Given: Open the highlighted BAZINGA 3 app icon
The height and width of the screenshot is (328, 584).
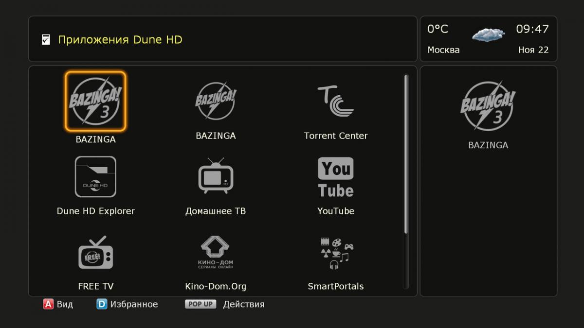Looking at the screenshot, I should coord(95,102).
